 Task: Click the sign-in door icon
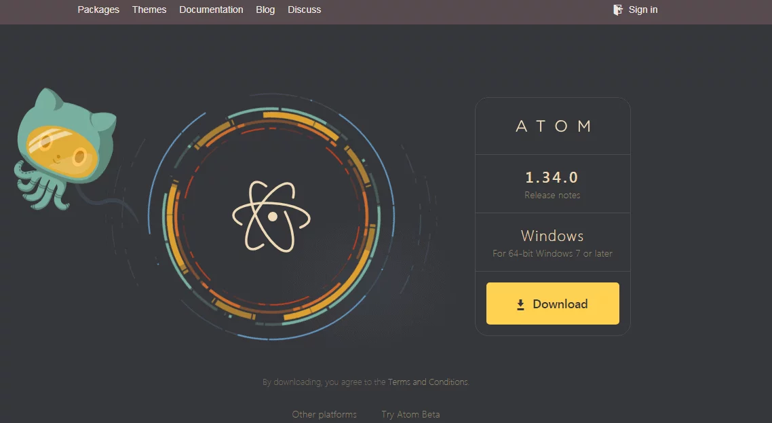pos(618,10)
